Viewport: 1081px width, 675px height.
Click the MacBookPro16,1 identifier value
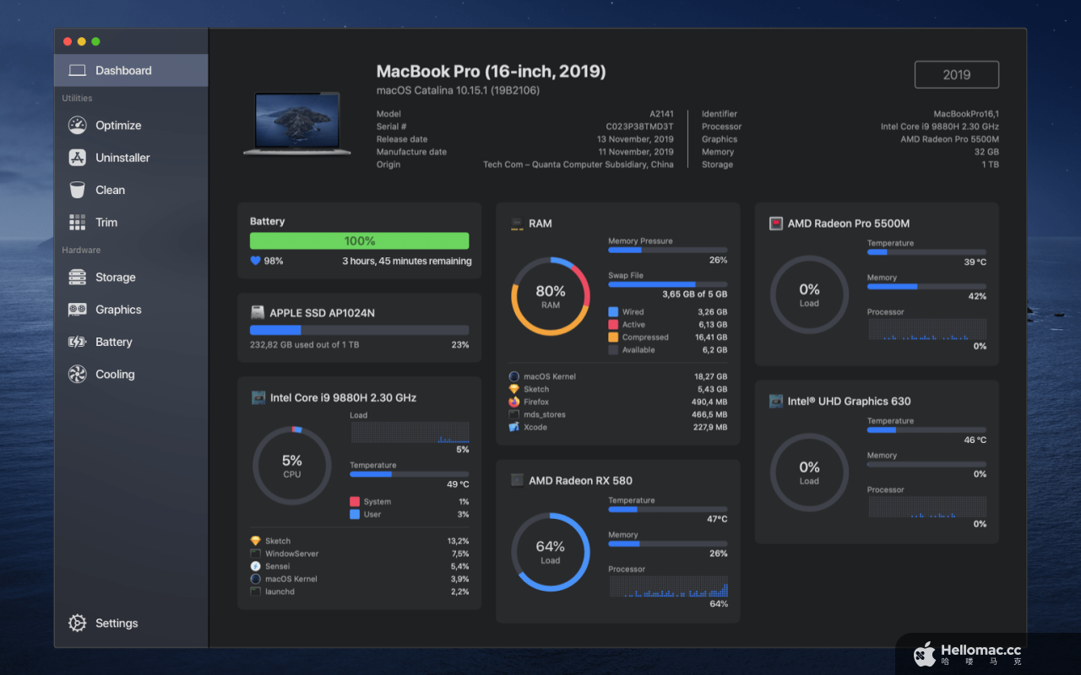point(966,114)
